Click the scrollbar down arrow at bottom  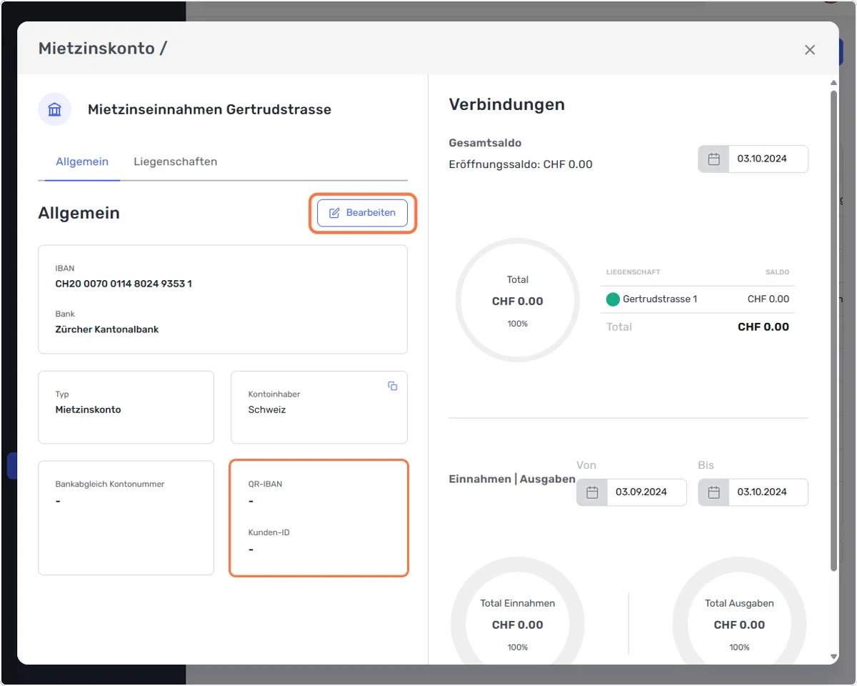tap(833, 657)
